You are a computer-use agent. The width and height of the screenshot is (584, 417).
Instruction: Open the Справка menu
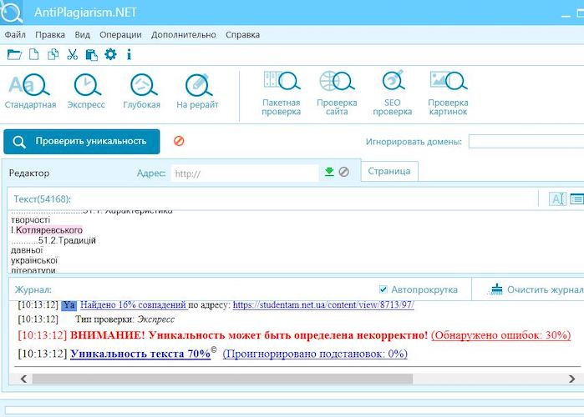242,35
